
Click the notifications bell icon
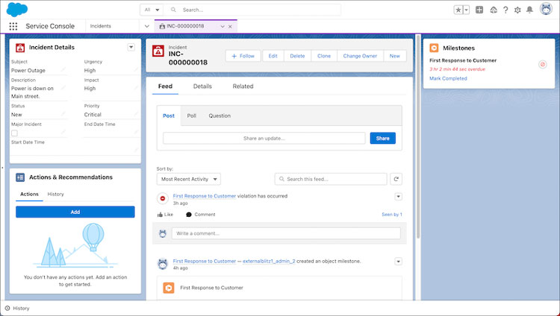pos(529,10)
